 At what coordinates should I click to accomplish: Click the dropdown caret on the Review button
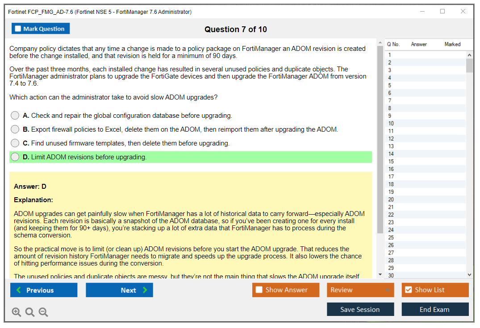pyautogui.click(x=388, y=290)
